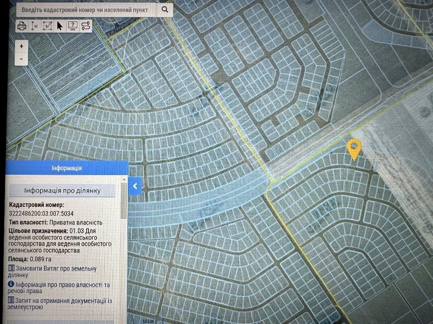Click the orange location pin marker
Viewport: 433px width, 324px height.
354,148
